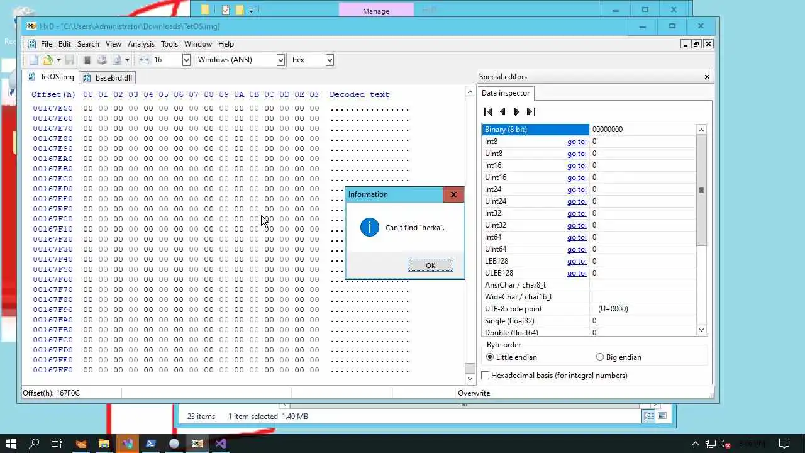Click Data inspector scrollbar down arrow
805x453 pixels.
(x=702, y=330)
